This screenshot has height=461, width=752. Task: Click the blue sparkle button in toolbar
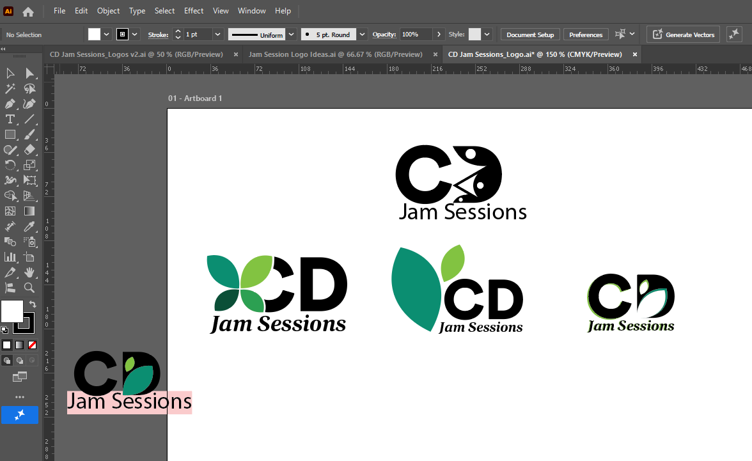(20, 415)
